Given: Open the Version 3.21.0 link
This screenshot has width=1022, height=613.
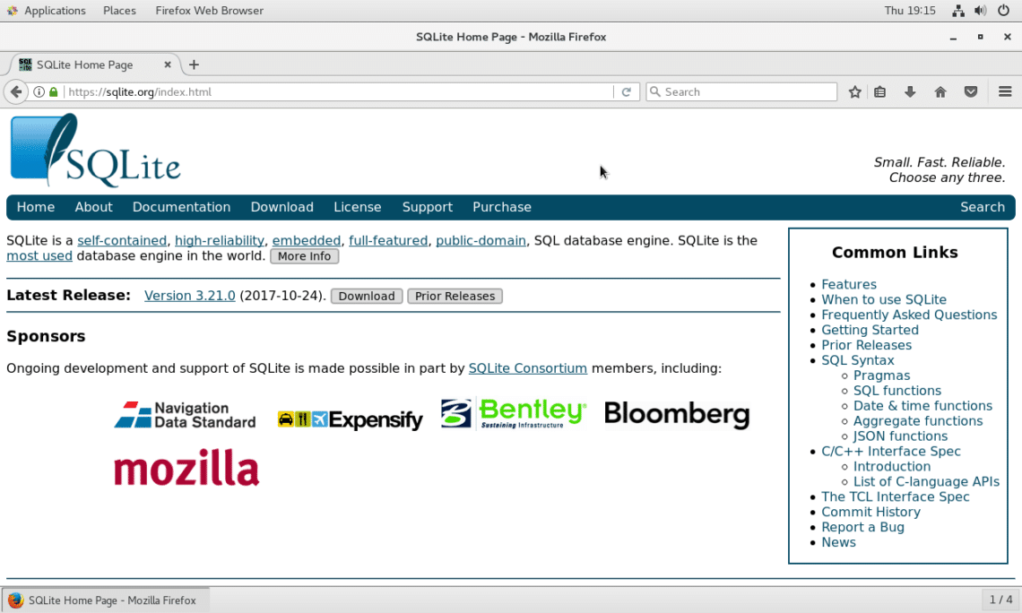Looking at the screenshot, I should click(190, 296).
